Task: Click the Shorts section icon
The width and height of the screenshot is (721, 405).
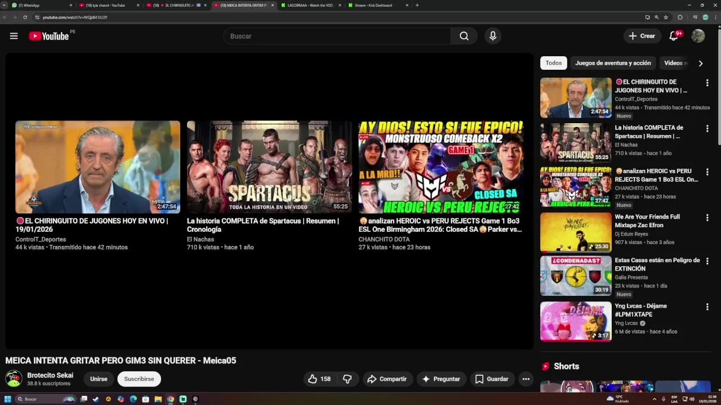Action: tap(545, 366)
